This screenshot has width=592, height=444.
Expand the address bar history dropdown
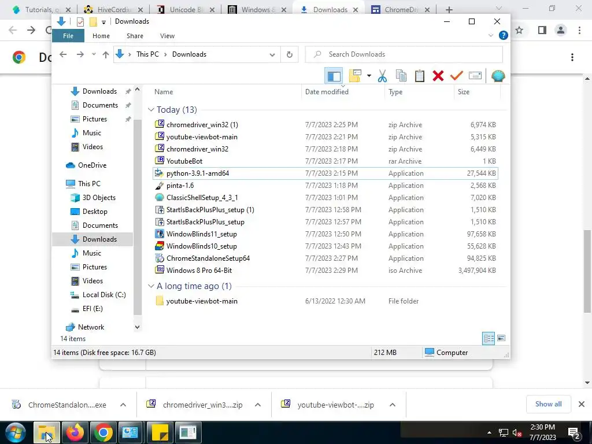click(x=272, y=55)
